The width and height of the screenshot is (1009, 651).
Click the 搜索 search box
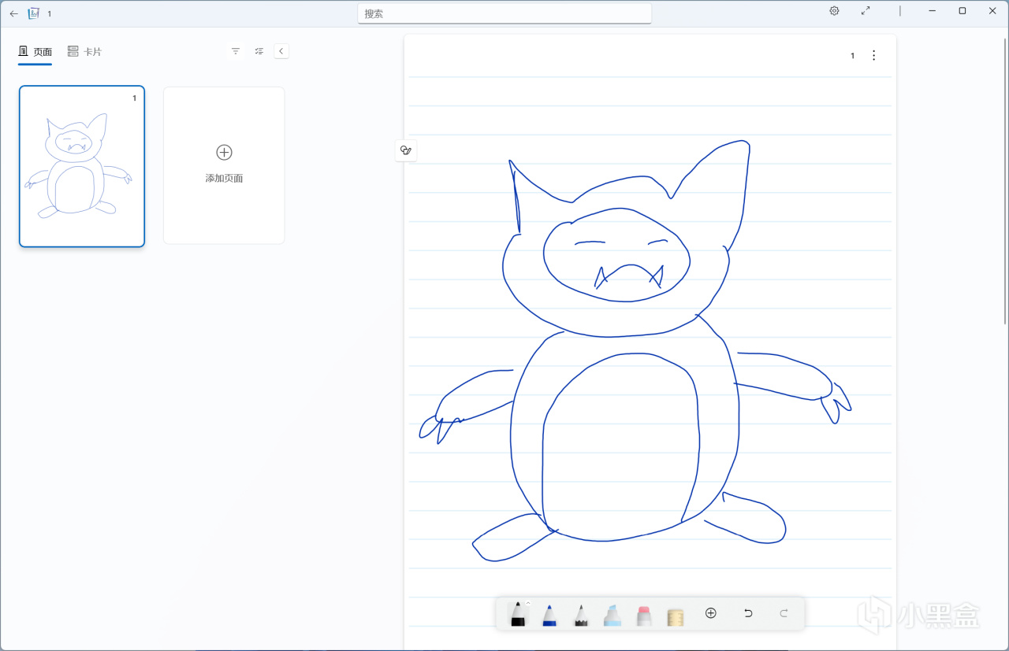click(x=504, y=13)
